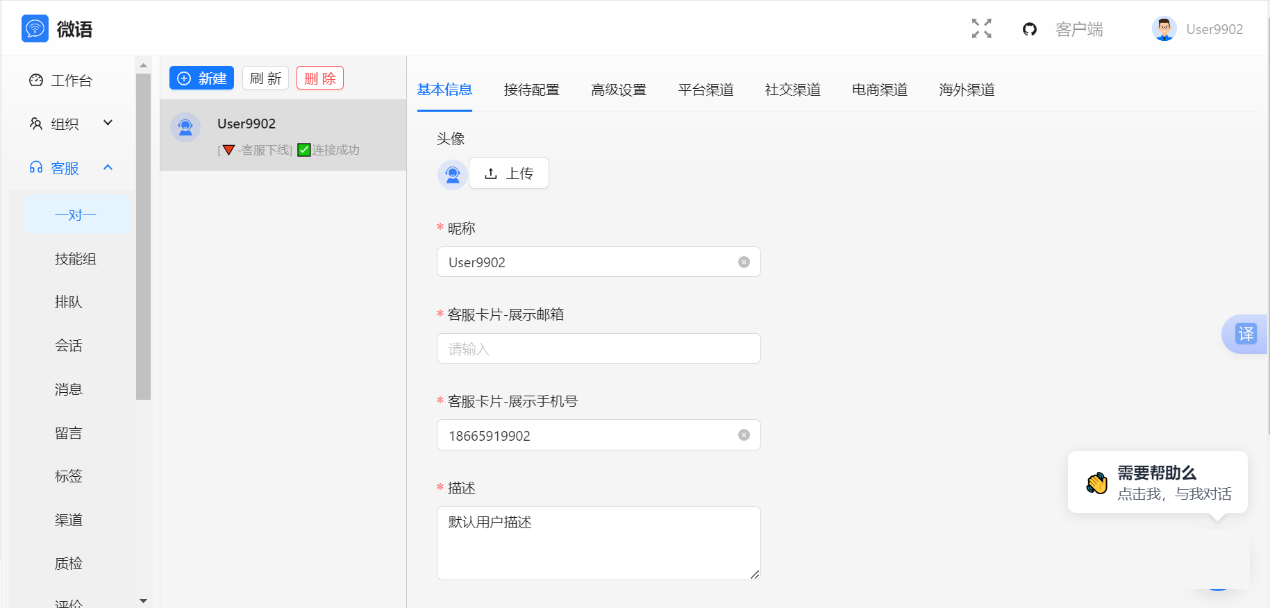Open the 需要帮助么 chat helper bubble
The image size is (1270, 608).
[x=1158, y=482]
